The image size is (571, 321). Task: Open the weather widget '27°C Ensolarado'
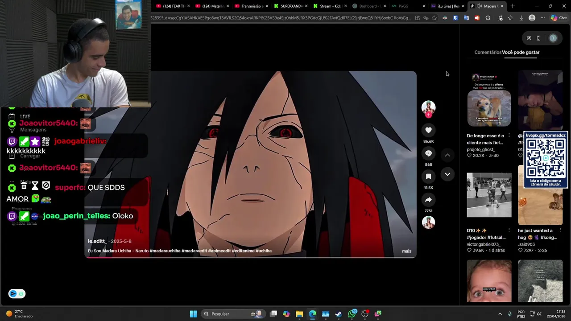click(19, 314)
